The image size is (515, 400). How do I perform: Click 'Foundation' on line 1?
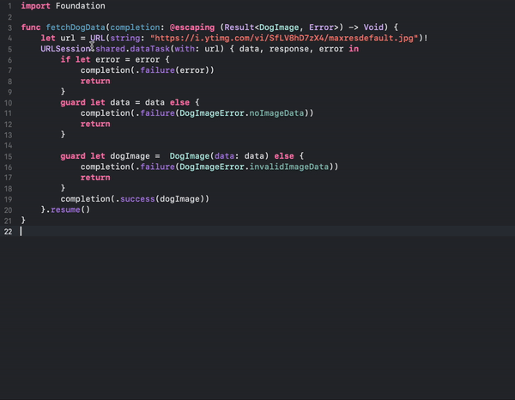81,6
